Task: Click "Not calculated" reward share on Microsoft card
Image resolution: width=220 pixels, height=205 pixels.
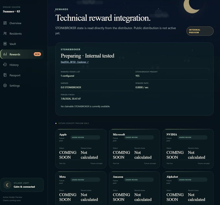Action: (143, 155)
